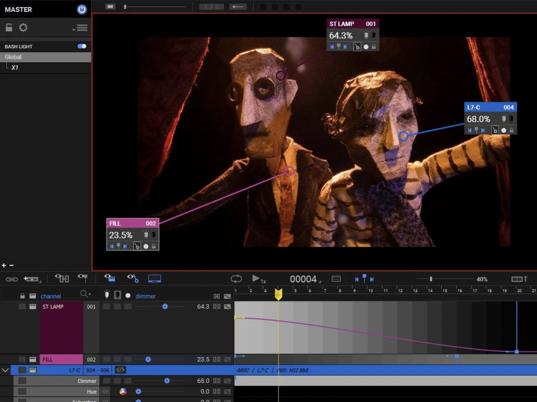Image resolution: width=537 pixels, height=402 pixels.
Task: Open the settings gear in Master panel
Action: 23,28
